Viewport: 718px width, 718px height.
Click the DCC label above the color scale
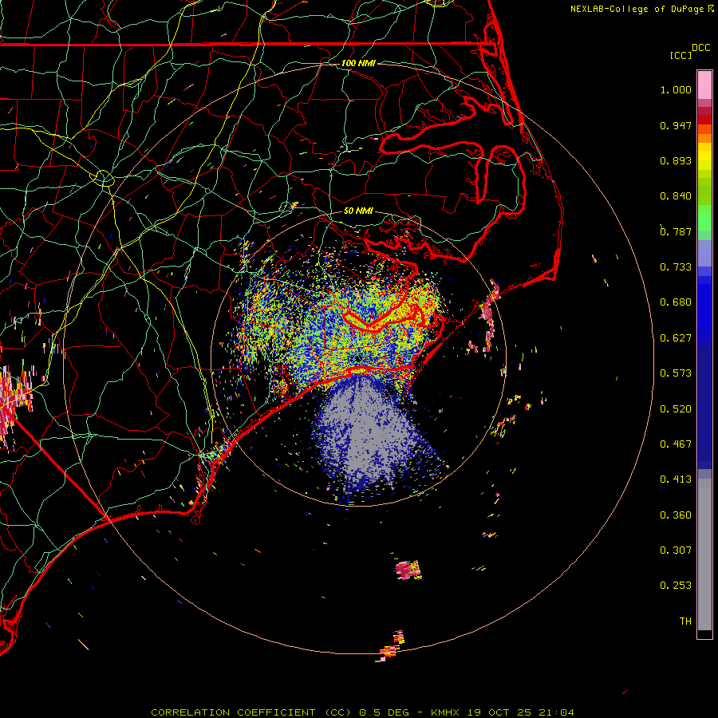(701, 48)
